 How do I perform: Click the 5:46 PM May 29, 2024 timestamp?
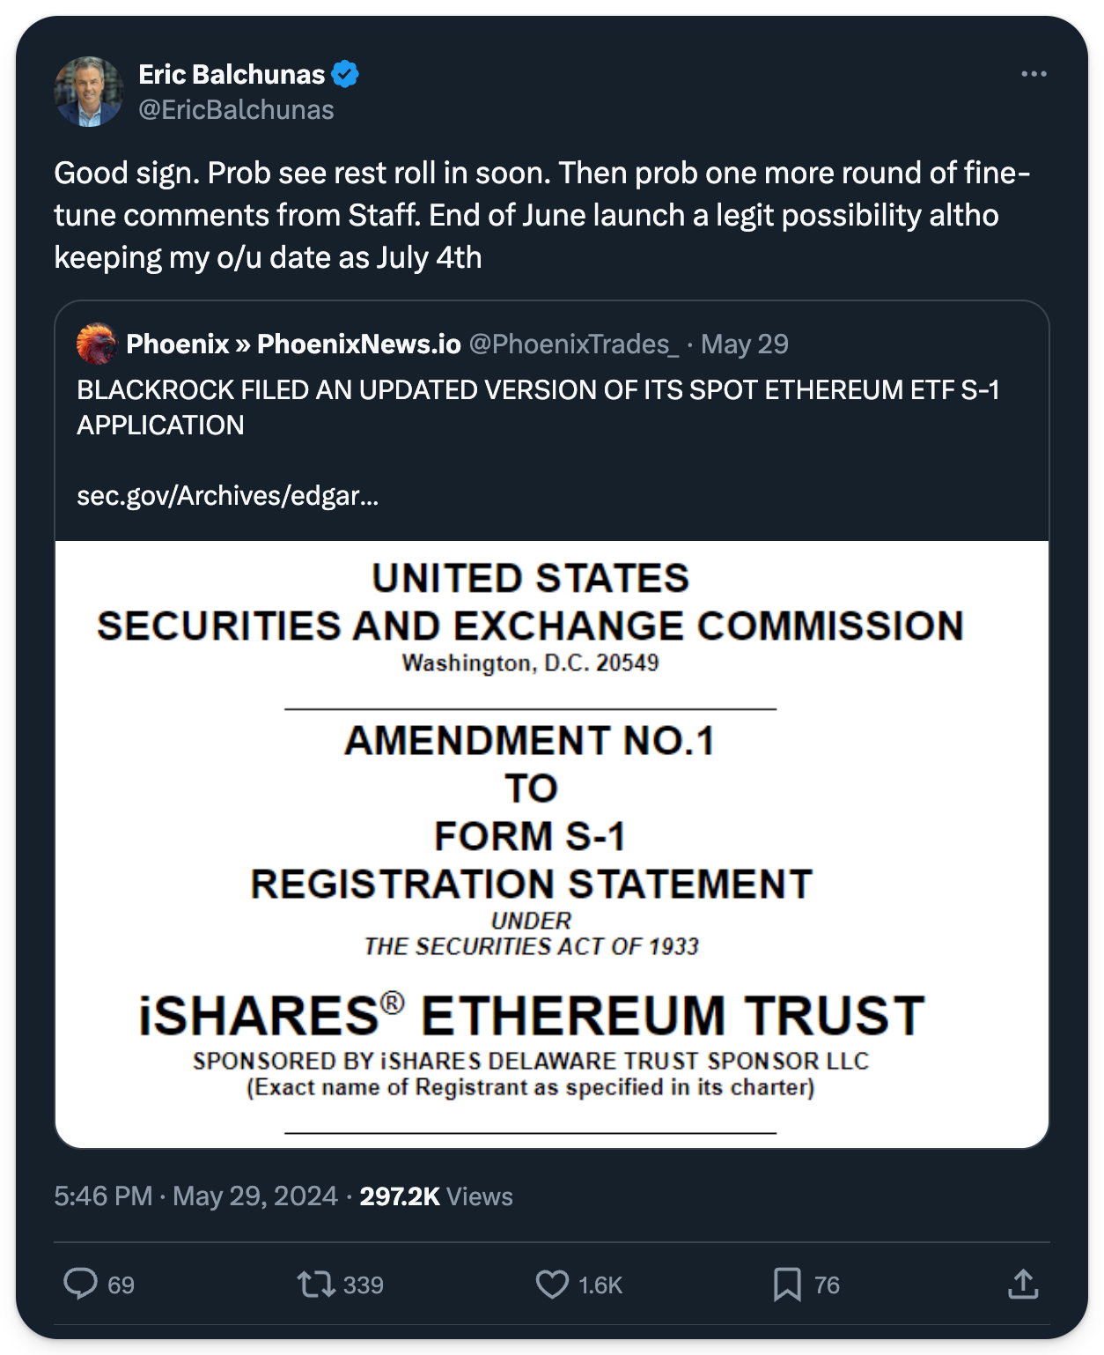coord(195,1196)
